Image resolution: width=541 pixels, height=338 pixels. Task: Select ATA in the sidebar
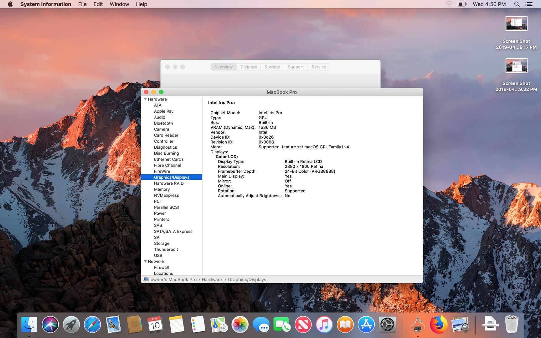click(x=158, y=105)
